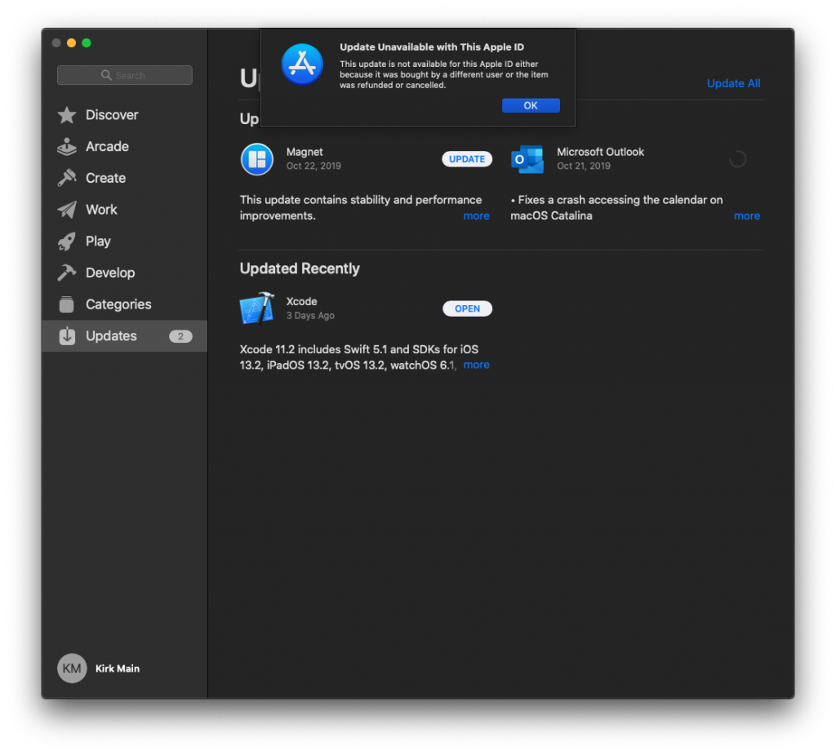The width and height of the screenshot is (836, 754).
Task: Click the 3 Days Ago label
Action: point(310,316)
